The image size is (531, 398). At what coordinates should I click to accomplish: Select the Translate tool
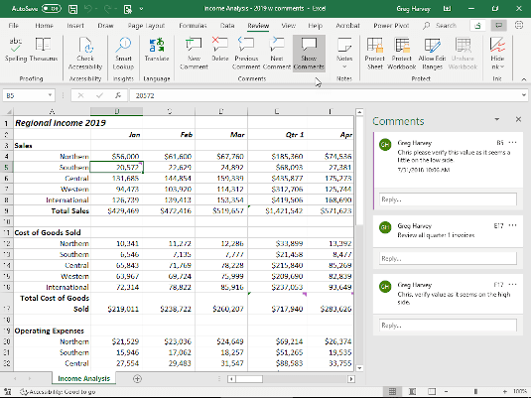pos(157,51)
